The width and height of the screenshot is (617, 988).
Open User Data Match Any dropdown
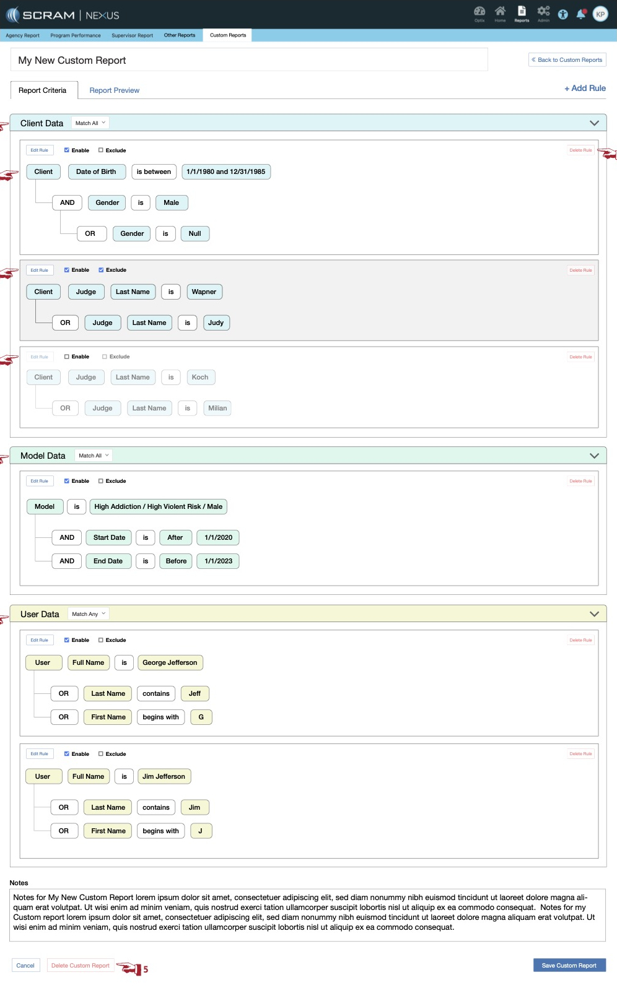[89, 614]
